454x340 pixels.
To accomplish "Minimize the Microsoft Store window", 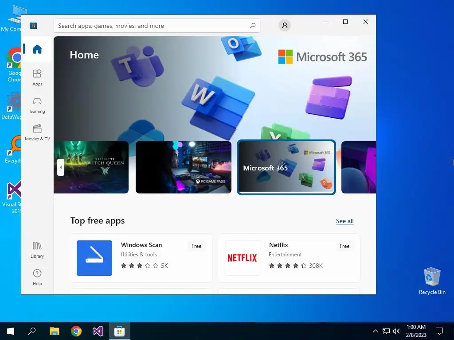I will pos(325,22).
